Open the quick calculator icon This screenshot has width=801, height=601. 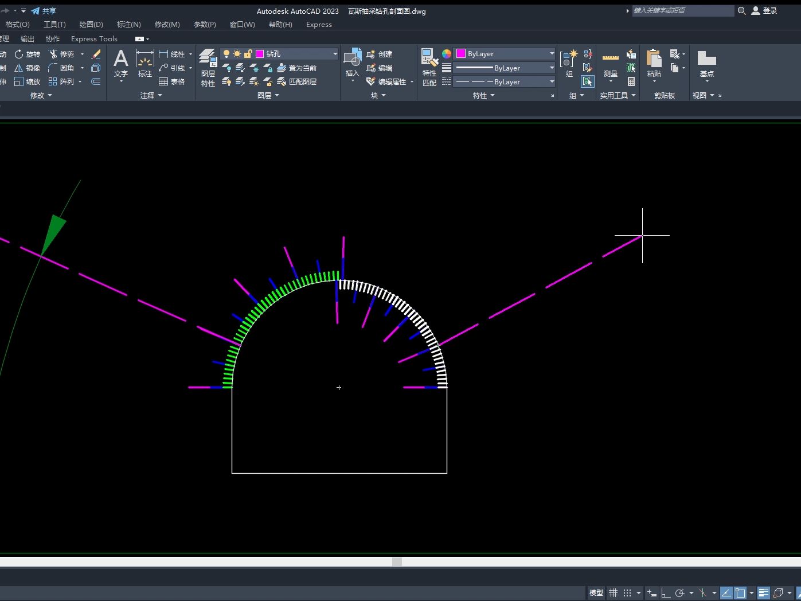coord(631,81)
